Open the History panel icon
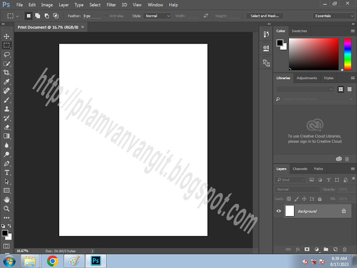The width and height of the screenshot is (357, 268). (x=266, y=35)
